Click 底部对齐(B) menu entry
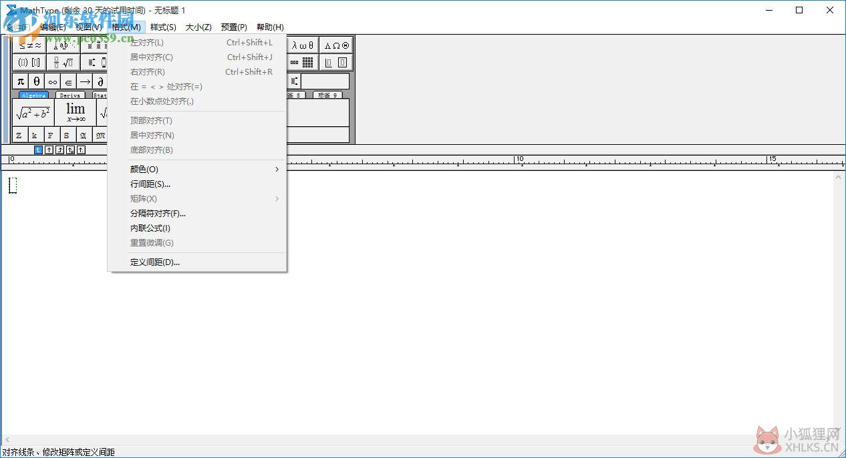The width and height of the screenshot is (846, 458). 197,150
